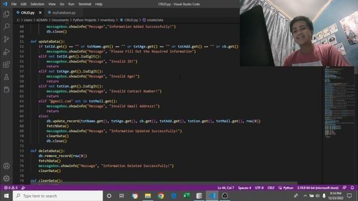This screenshot has height=201, width=358.
Task: Click the feedback icon in status bar
Action: point(345,188)
